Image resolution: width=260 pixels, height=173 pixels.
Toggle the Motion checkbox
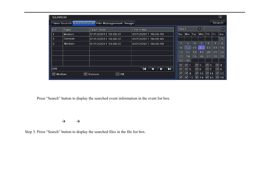(x=54, y=74)
